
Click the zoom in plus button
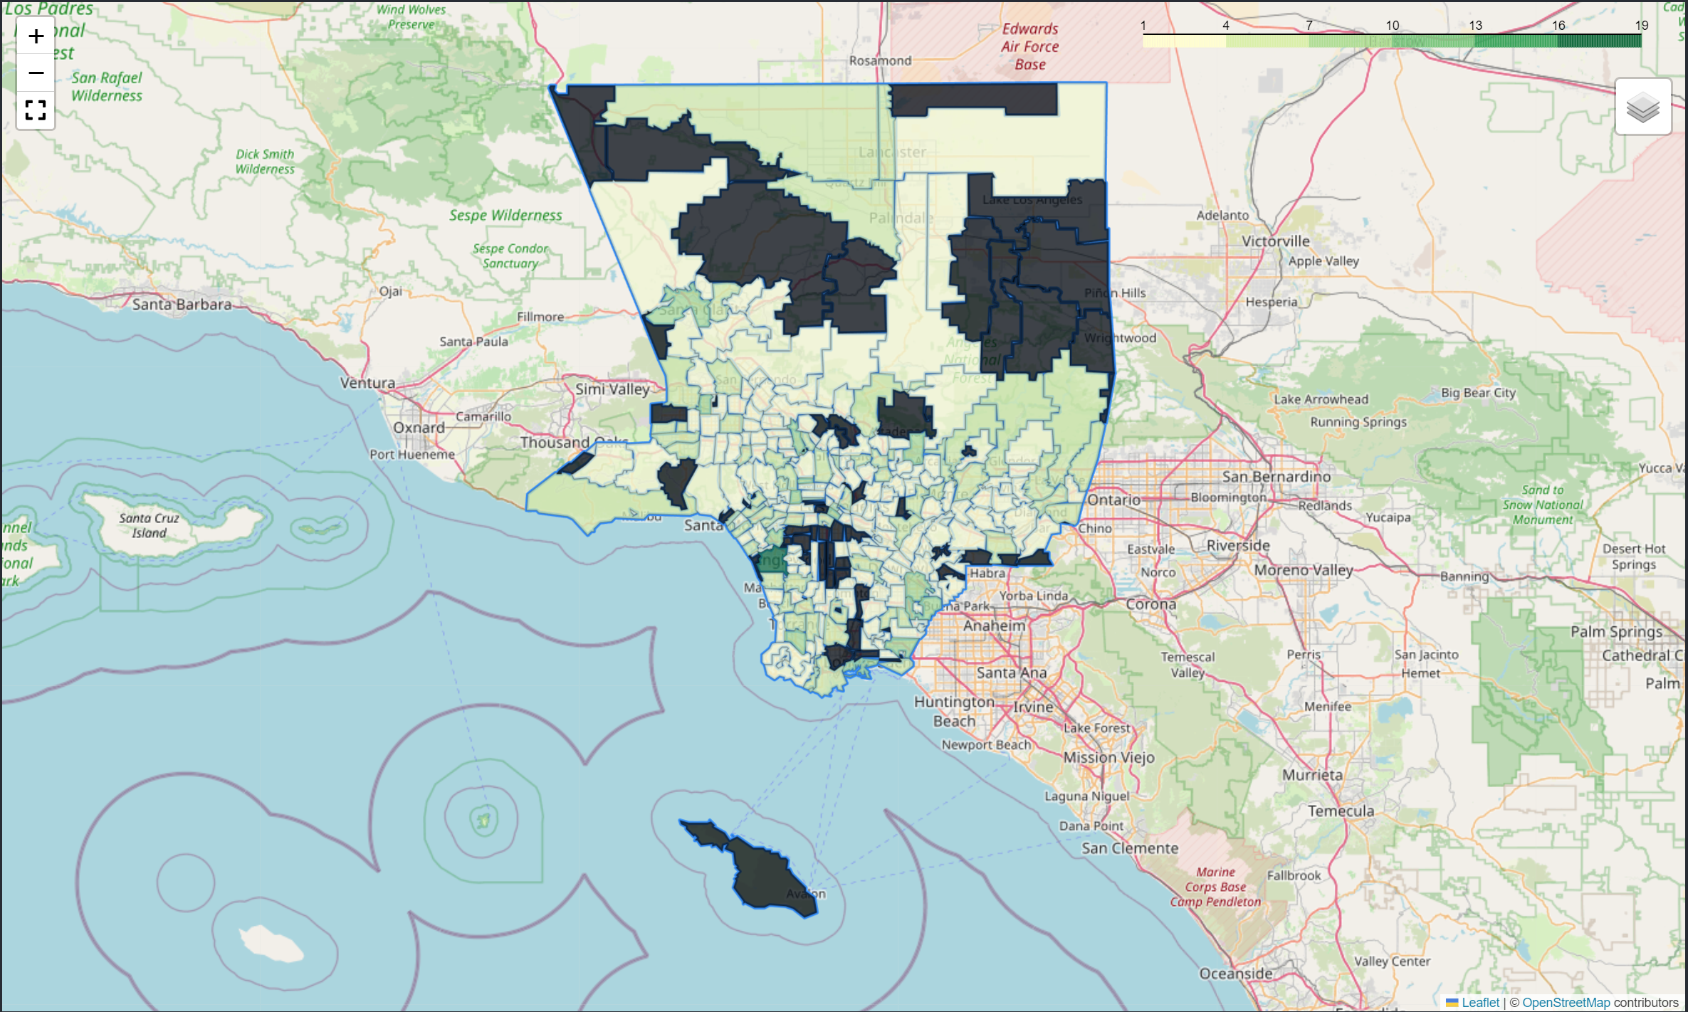(x=36, y=36)
